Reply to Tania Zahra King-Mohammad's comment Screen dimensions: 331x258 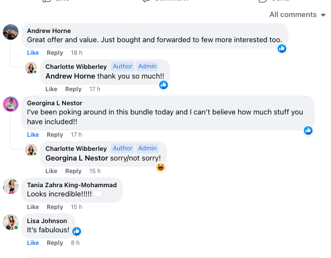[55, 207]
